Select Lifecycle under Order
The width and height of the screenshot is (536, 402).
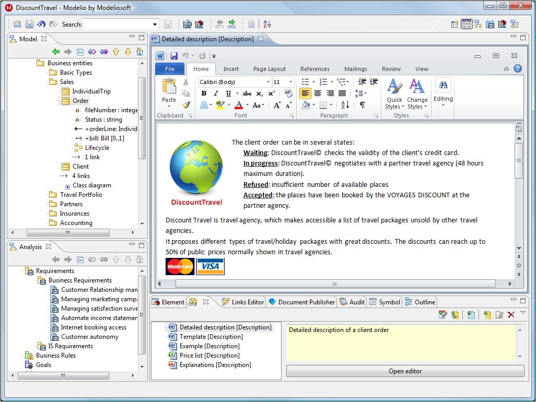point(97,148)
